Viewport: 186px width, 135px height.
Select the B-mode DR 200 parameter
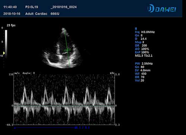141,45
